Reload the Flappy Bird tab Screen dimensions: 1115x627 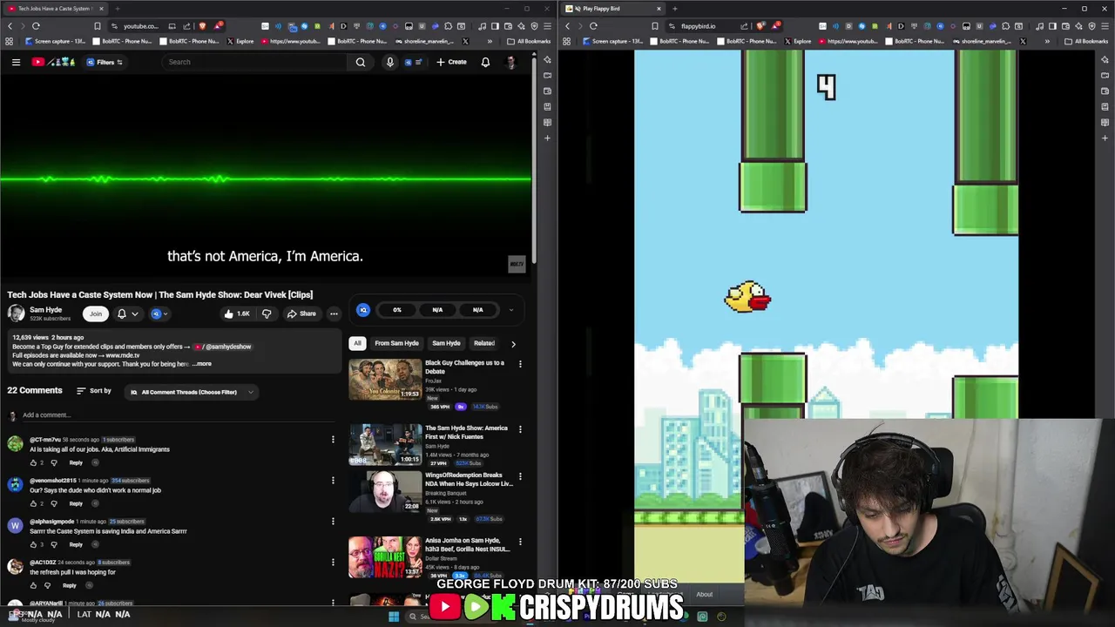click(x=593, y=26)
